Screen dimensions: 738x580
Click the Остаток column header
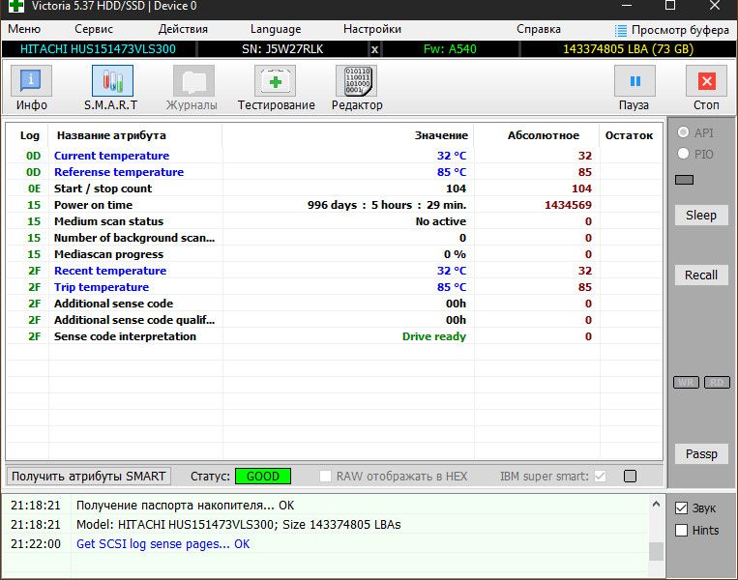[x=629, y=135]
